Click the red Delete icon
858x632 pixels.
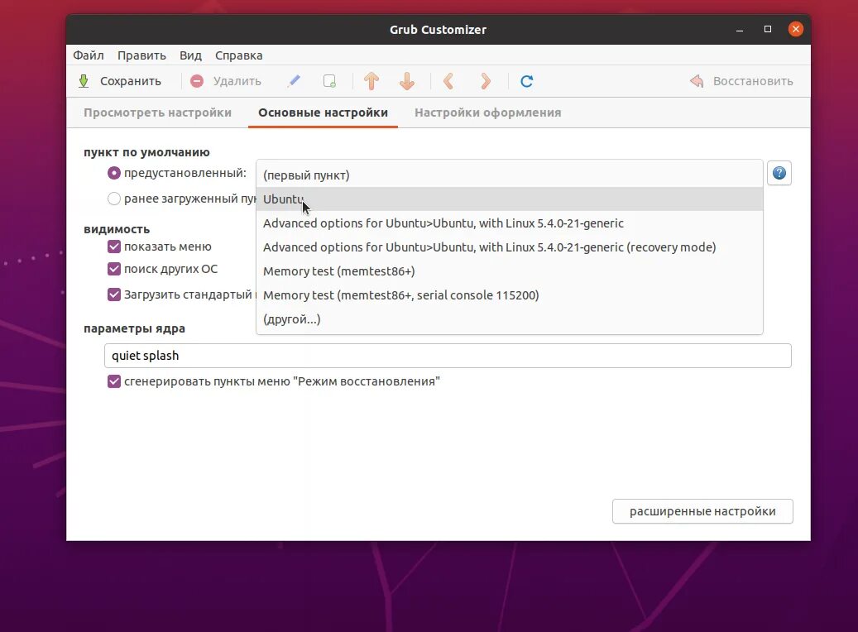[x=197, y=82]
